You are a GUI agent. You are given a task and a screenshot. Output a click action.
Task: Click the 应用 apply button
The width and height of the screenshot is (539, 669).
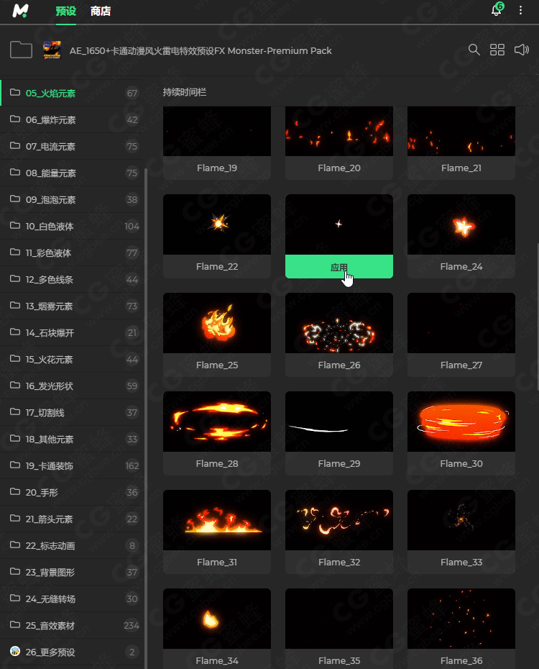[339, 267]
